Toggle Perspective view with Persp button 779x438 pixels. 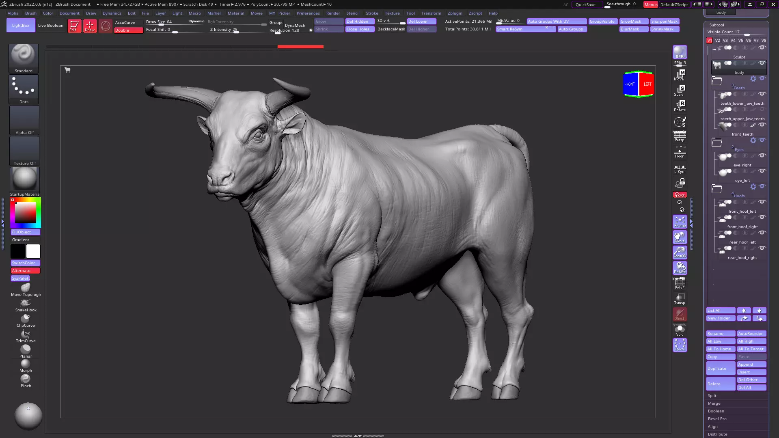coord(680,136)
